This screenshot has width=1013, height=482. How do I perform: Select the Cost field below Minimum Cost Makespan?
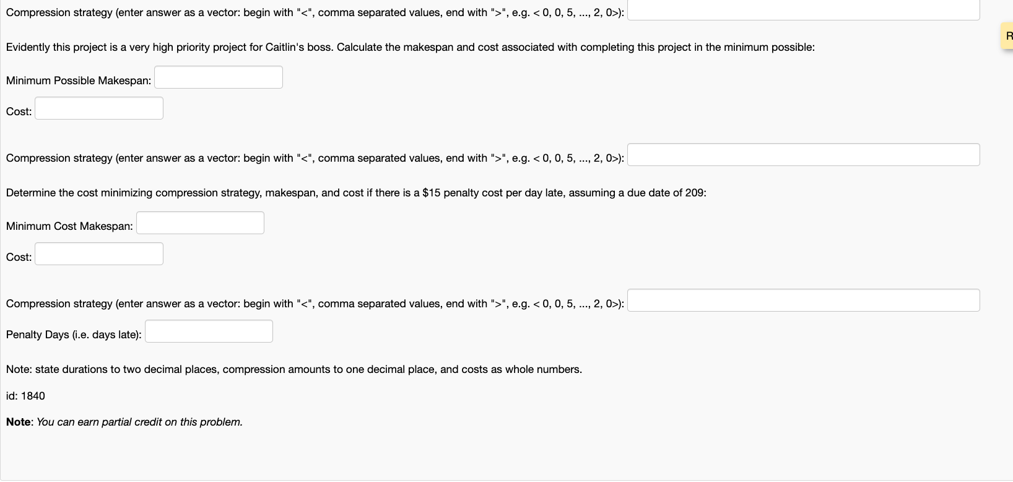(x=98, y=253)
